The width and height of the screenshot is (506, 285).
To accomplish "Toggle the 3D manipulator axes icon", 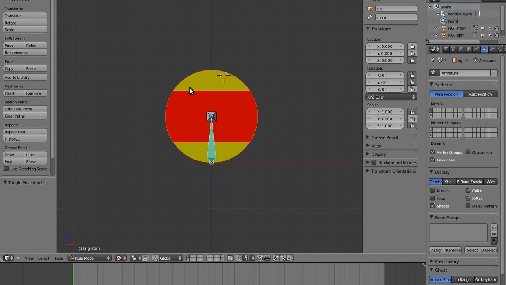I will (x=155, y=258).
